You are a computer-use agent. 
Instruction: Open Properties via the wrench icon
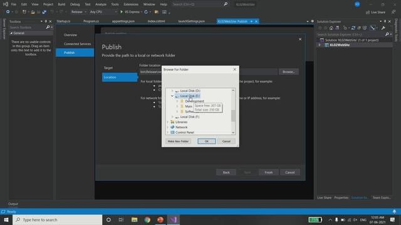(x=383, y=27)
